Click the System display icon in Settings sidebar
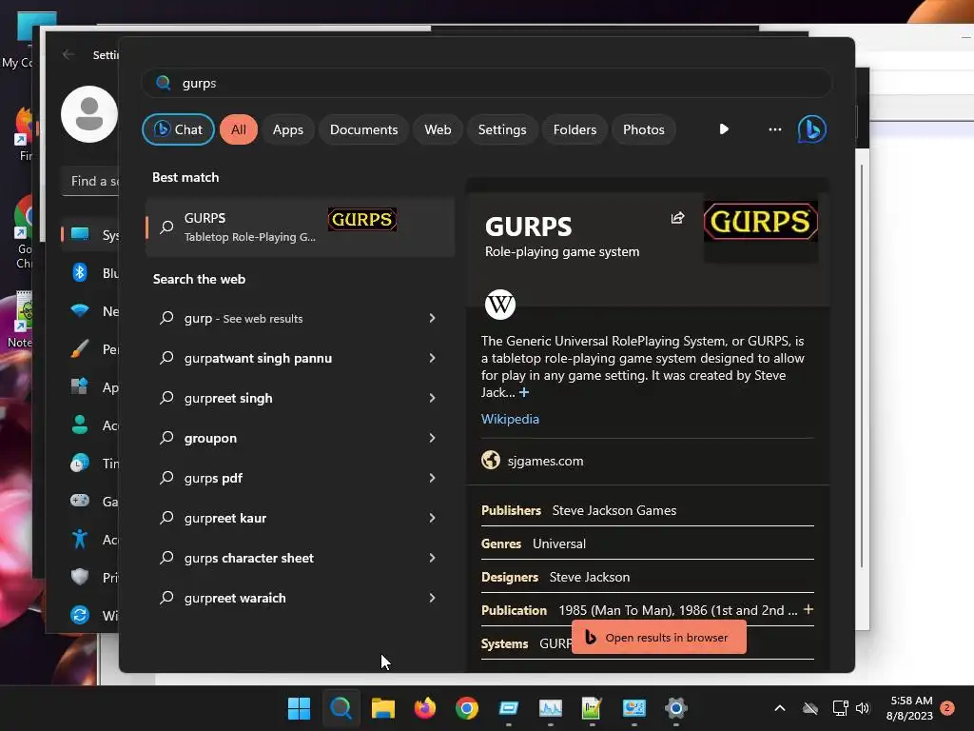 pos(80,234)
